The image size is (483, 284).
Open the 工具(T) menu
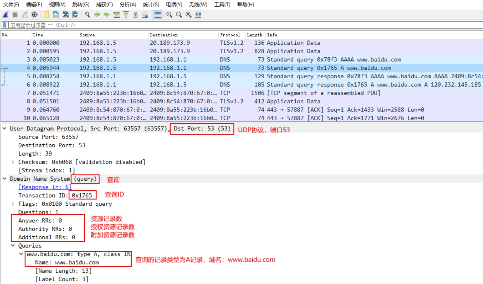pyautogui.click(x=222, y=4)
